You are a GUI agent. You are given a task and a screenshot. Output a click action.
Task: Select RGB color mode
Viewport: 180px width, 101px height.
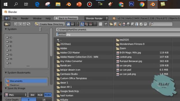[40, 95]
